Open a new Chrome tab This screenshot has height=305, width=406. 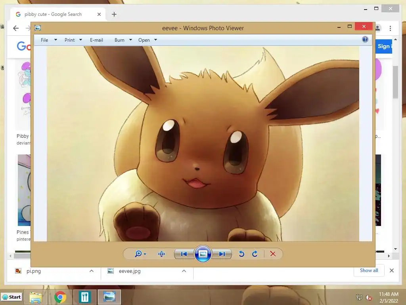114,14
